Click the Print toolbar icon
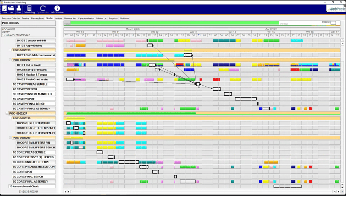The image size is (348, 197). point(19,10)
